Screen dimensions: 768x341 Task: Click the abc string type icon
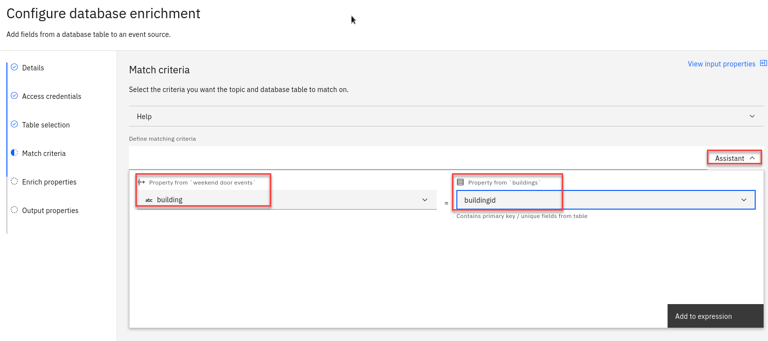click(x=149, y=200)
